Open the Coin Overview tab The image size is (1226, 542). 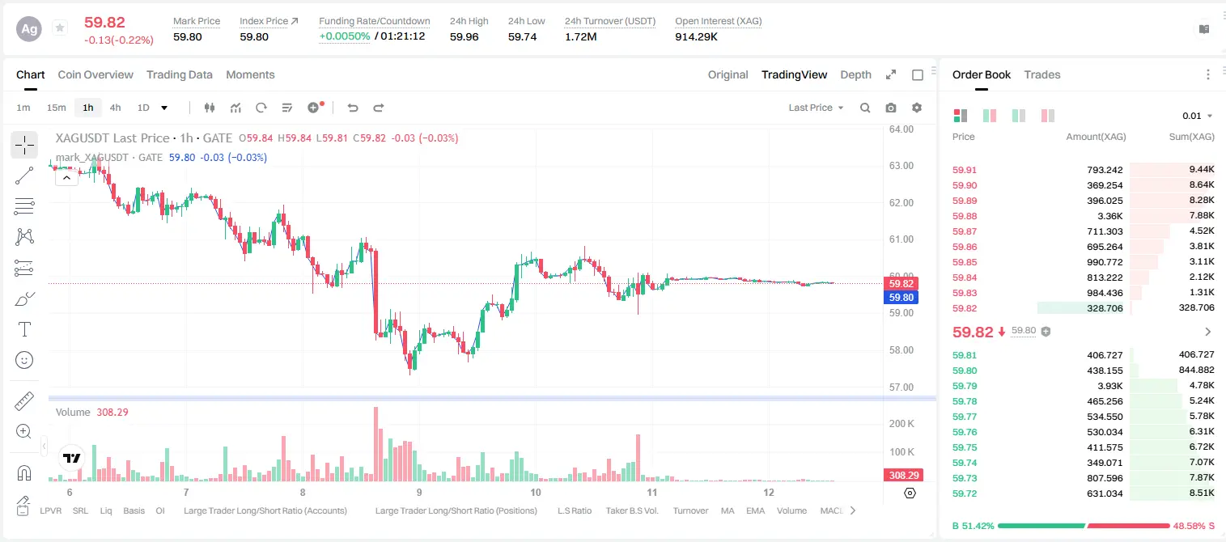coord(95,74)
